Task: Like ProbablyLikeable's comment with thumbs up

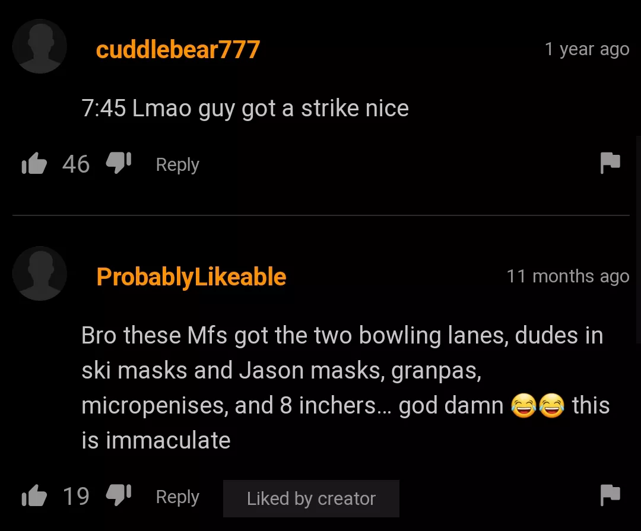Action: coord(34,495)
